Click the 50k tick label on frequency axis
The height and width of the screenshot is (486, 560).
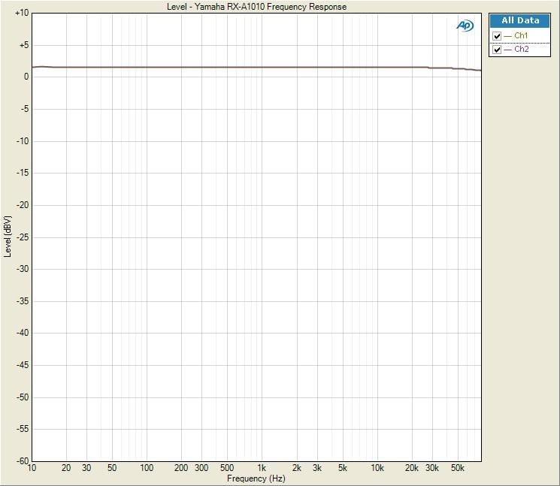[457, 468]
